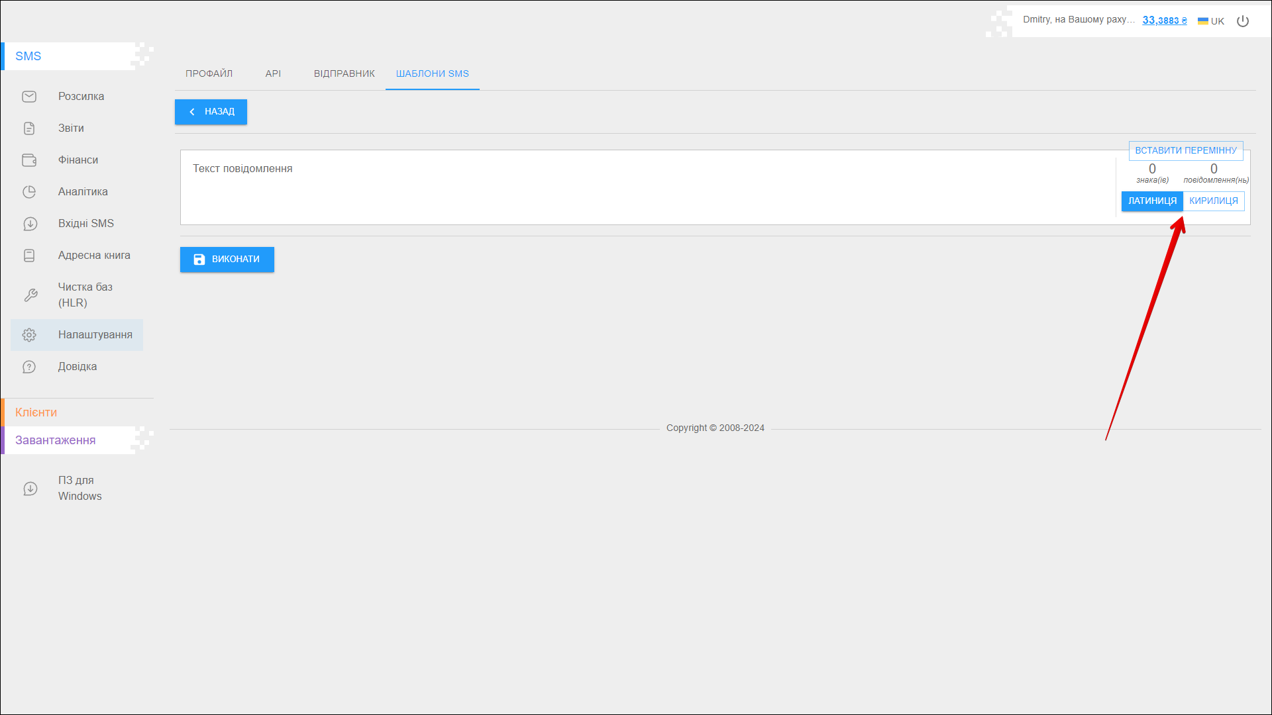Click the Адресна книга book icon

tap(29, 256)
